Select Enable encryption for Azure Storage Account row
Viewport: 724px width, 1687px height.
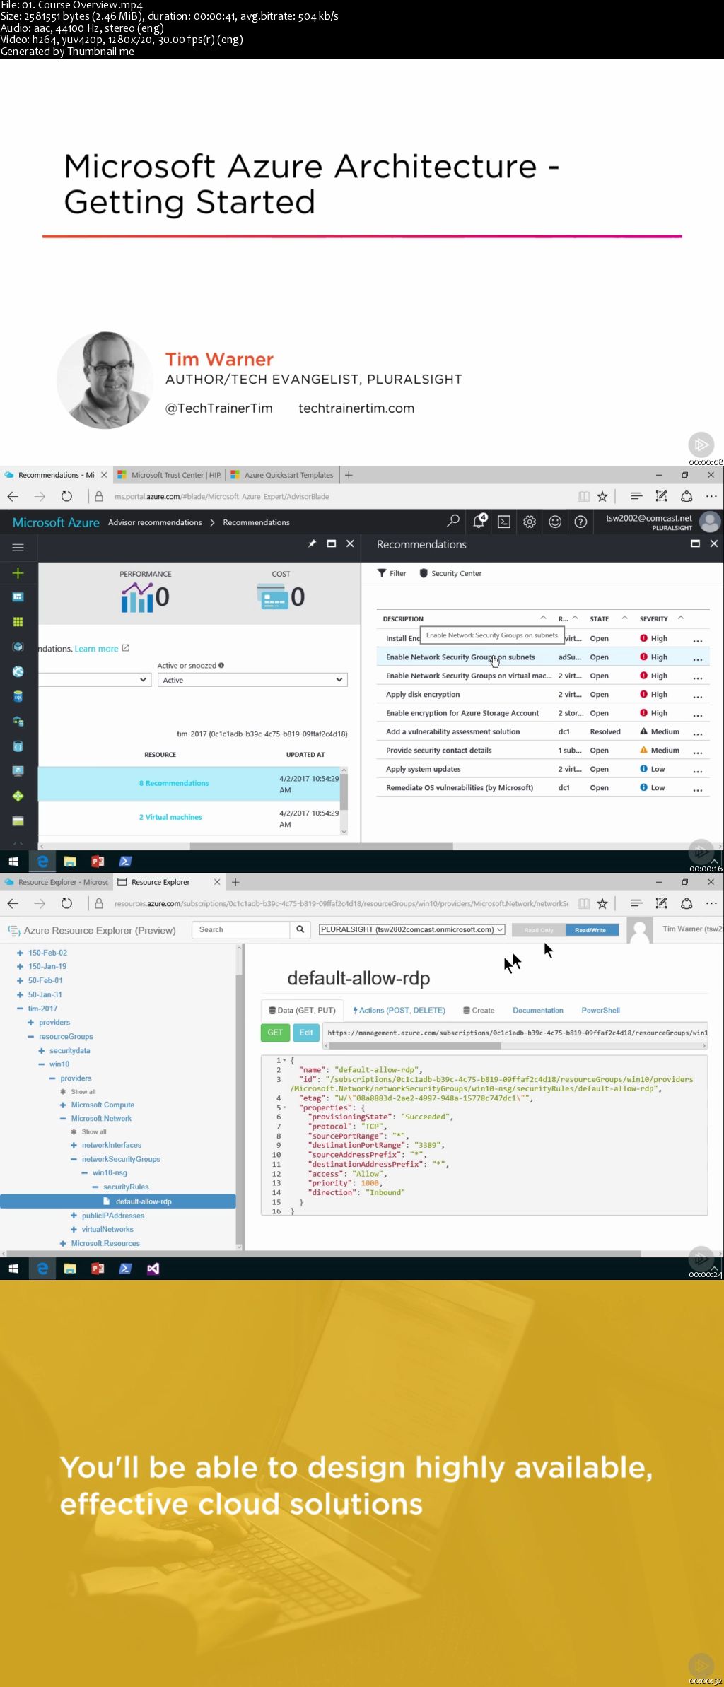[x=543, y=713]
